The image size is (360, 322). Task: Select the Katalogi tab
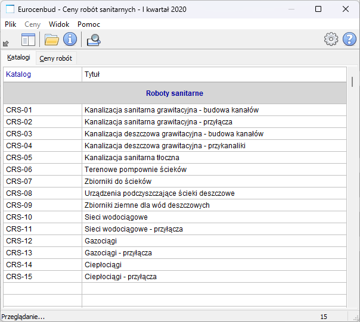[18, 58]
